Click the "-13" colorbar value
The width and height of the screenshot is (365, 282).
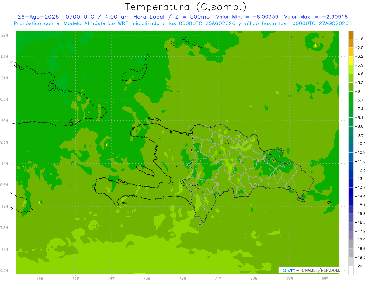(x=359, y=179)
